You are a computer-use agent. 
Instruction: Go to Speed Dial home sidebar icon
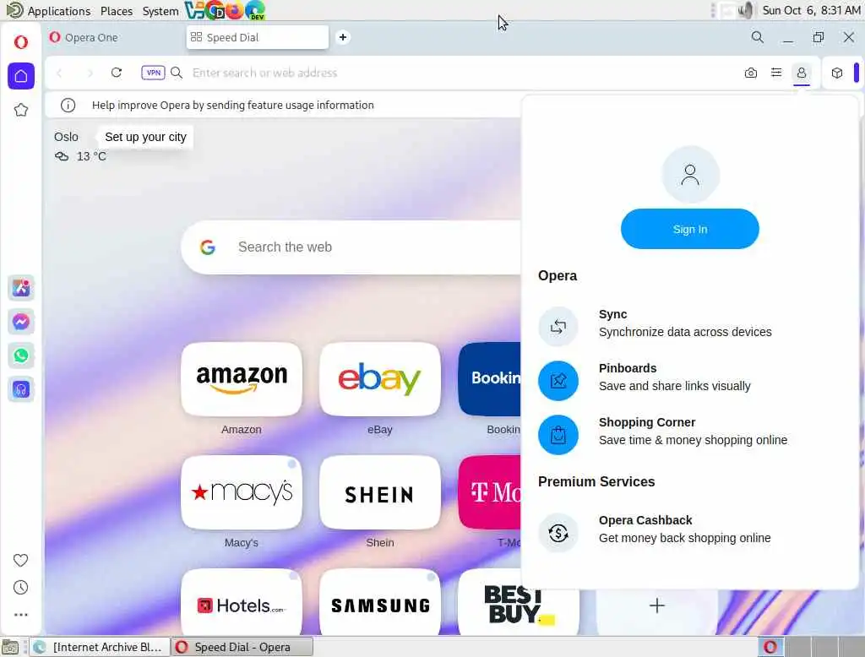tap(21, 75)
